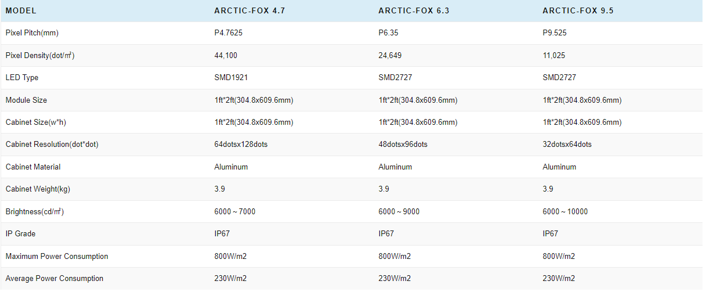The width and height of the screenshot is (706, 299).
Task: Click the LED Type row label
Action: [22, 77]
